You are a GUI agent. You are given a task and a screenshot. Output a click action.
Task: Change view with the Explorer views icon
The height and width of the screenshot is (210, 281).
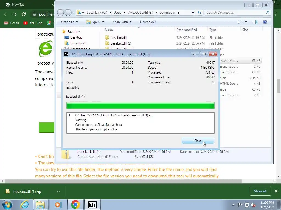tap(240, 22)
